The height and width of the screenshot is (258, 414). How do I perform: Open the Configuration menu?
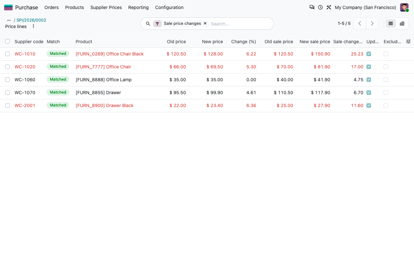169,7
